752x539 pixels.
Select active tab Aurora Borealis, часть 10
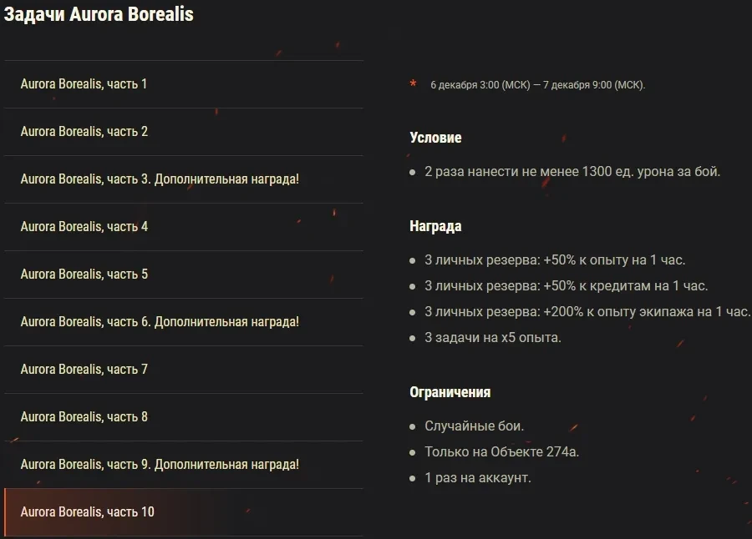pos(88,512)
